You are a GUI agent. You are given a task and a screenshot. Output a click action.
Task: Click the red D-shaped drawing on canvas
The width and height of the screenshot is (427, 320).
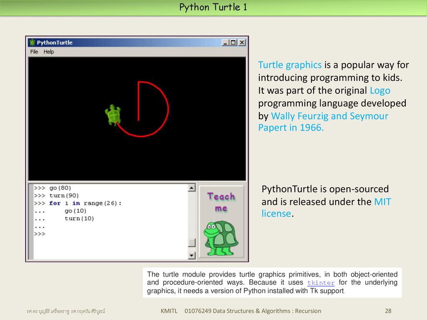coord(142,109)
